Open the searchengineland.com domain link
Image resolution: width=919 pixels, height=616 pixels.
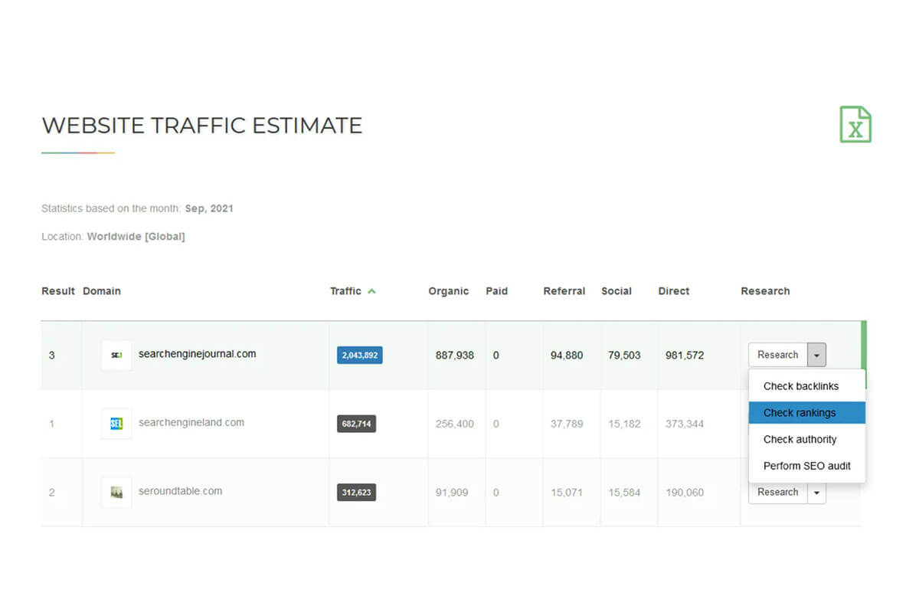pos(191,423)
